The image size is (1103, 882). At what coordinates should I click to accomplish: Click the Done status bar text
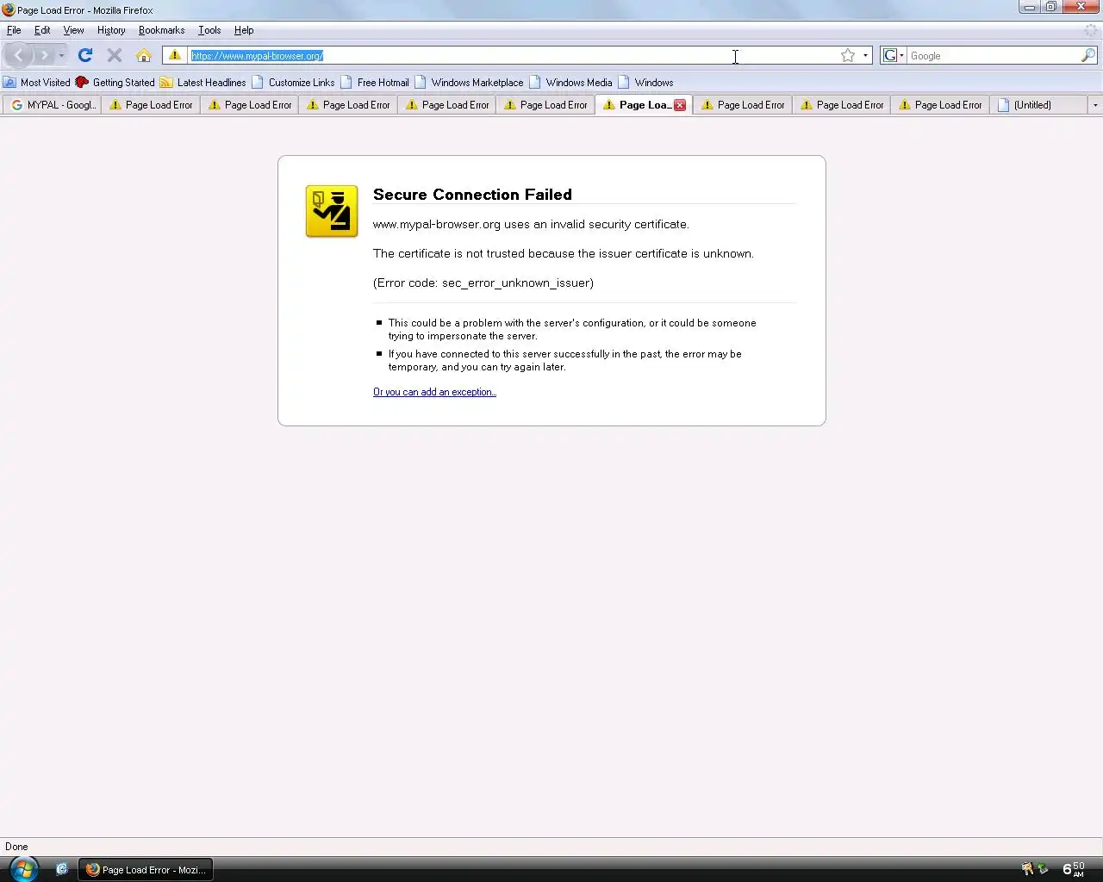[x=16, y=847]
